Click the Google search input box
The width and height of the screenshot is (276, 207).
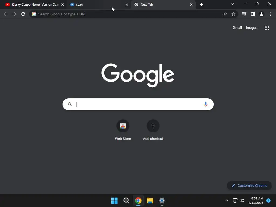click(x=138, y=104)
